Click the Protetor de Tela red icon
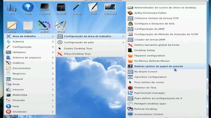 (130, 88)
